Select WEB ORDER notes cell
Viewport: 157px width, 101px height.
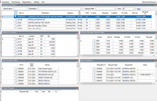tap(146, 75)
